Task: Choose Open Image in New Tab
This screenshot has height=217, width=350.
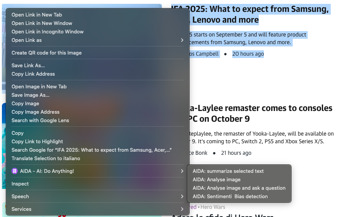Action: pos(98,87)
